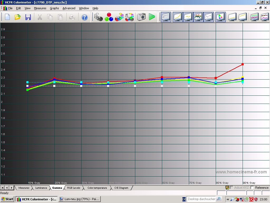Switch to Lum-neu.jpg Paint taskbar window
The height and width of the screenshot is (203, 270).
pyautogui.click(x=79, y=199)
